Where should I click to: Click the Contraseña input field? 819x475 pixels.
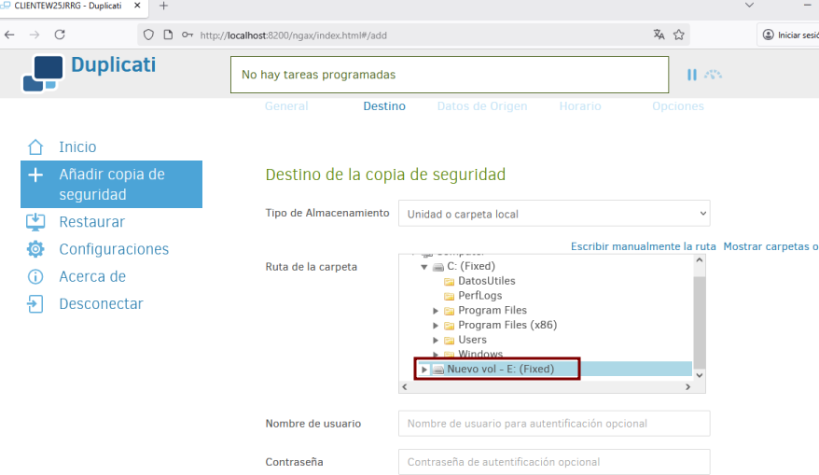554,462
